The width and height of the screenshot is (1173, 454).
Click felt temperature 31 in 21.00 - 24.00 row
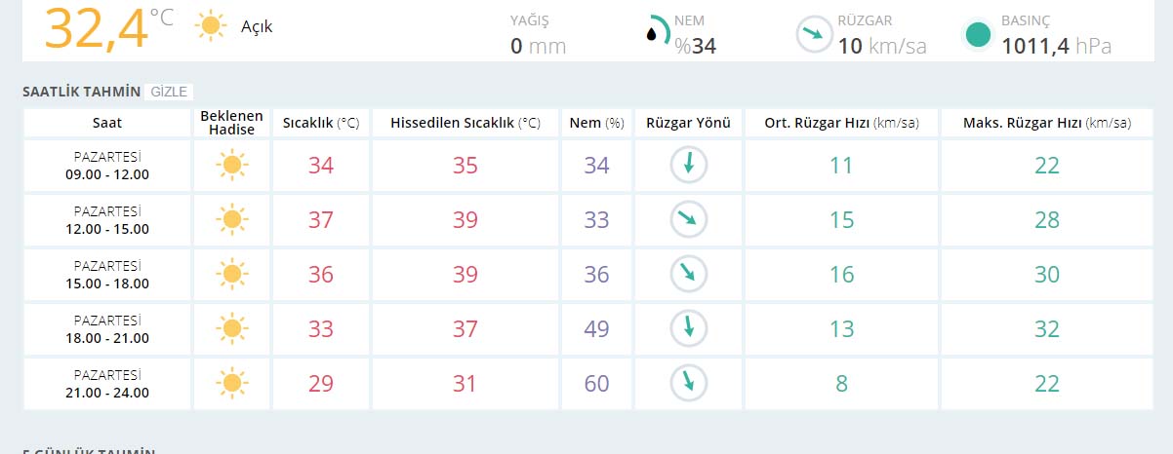click(465, 384)
